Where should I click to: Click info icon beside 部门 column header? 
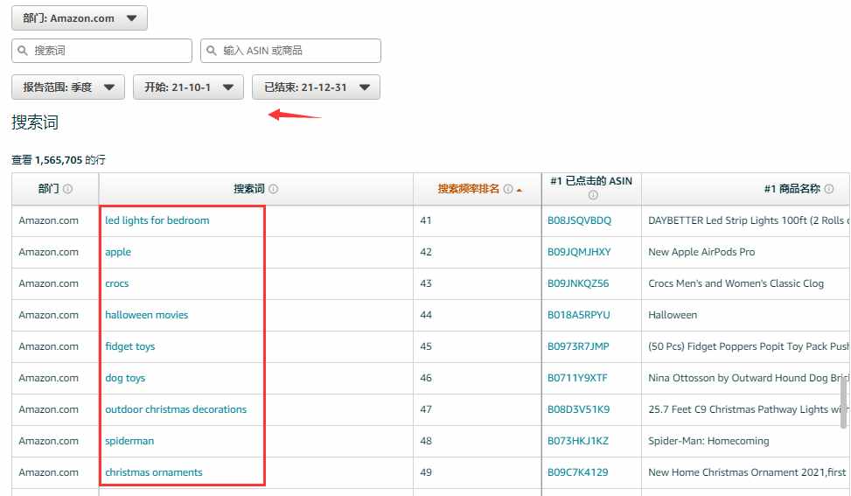click(68, 189)
